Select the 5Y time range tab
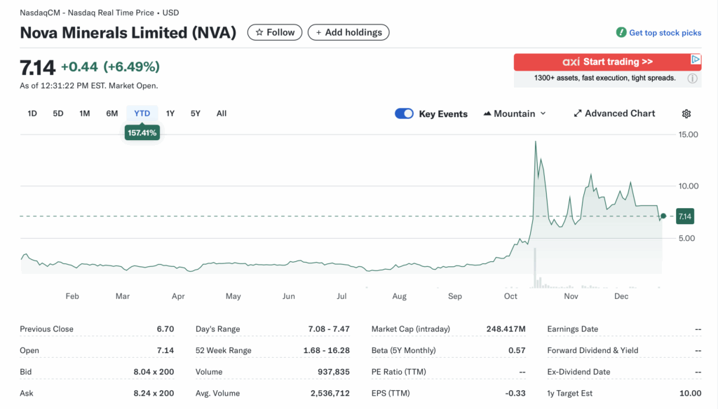The image size is (718, 409). 195,113
